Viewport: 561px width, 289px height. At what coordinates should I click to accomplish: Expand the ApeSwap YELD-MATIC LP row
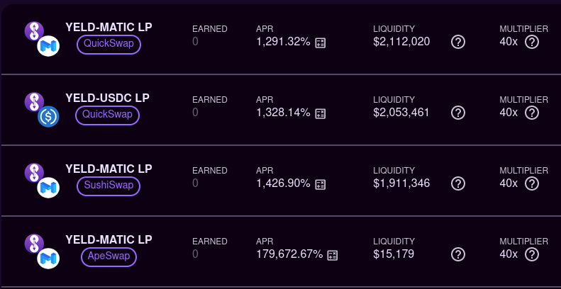point(282,251)
